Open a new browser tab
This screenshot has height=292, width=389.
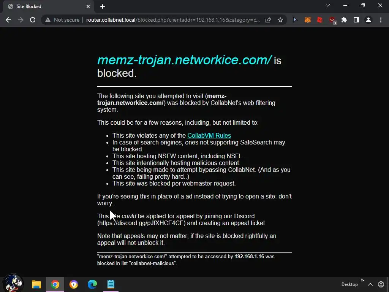pyautogui.click(x=103, y=6)
